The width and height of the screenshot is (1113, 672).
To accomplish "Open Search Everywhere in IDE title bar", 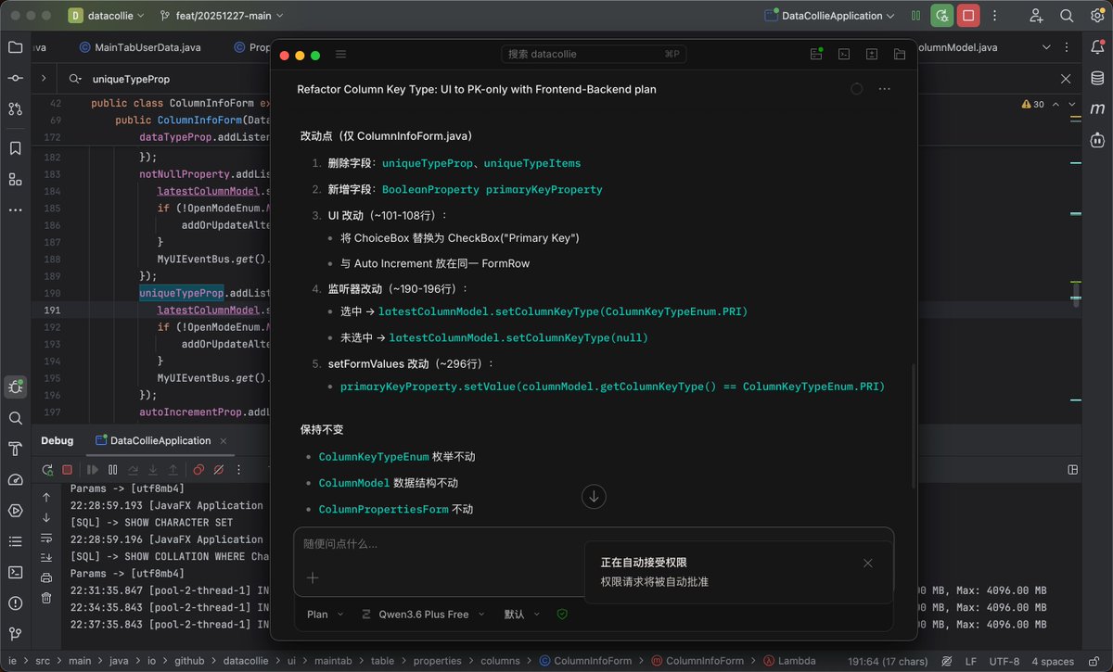I will click(1067, 16).
